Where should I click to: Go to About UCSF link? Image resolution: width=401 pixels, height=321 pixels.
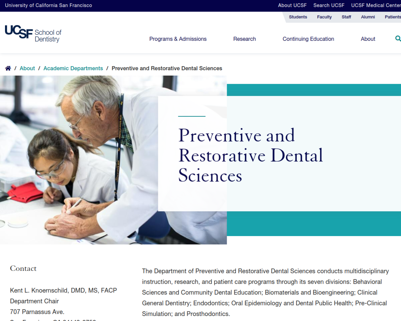292,5
